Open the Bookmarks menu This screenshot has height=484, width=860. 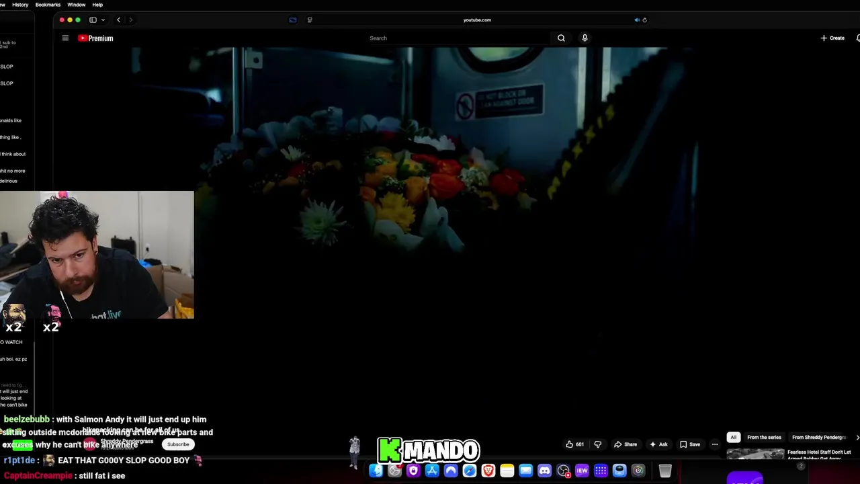(48, 5)
